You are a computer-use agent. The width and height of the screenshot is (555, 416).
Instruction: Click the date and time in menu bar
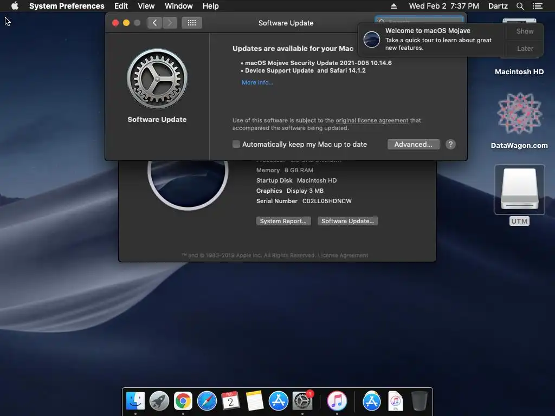pyautogui.click(x=444, y=6)
